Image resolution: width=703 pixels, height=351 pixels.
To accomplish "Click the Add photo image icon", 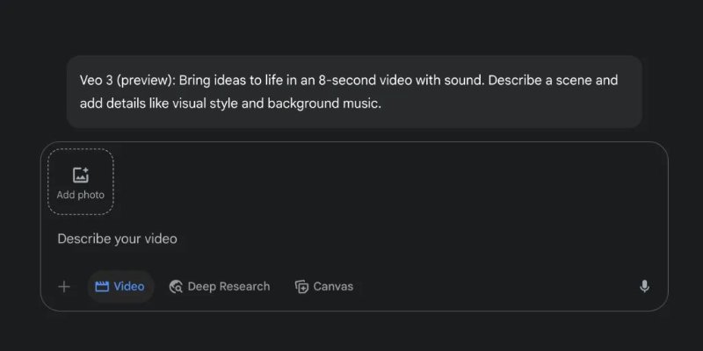I will pyautogui.click(x=81, y=175).
